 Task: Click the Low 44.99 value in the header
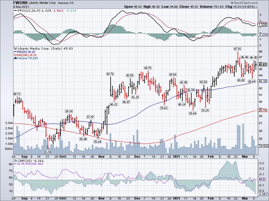[170, 7]
